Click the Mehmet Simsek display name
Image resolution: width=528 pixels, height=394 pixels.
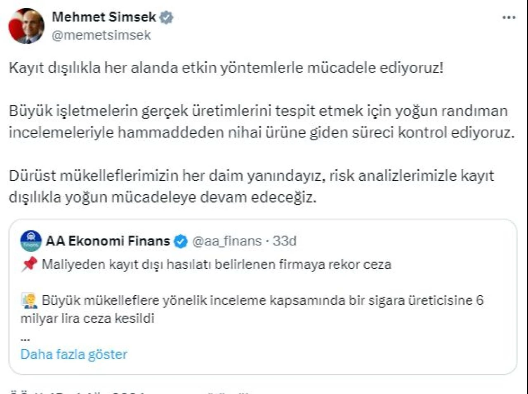pos(104,17)
